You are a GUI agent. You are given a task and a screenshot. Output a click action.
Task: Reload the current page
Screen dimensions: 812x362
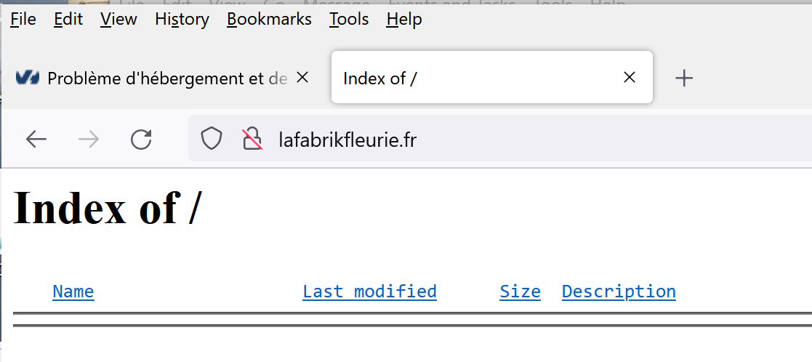[141, 139]
